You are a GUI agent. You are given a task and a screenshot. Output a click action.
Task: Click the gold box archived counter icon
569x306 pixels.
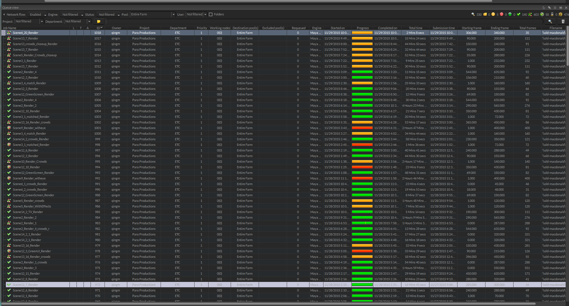561,14
